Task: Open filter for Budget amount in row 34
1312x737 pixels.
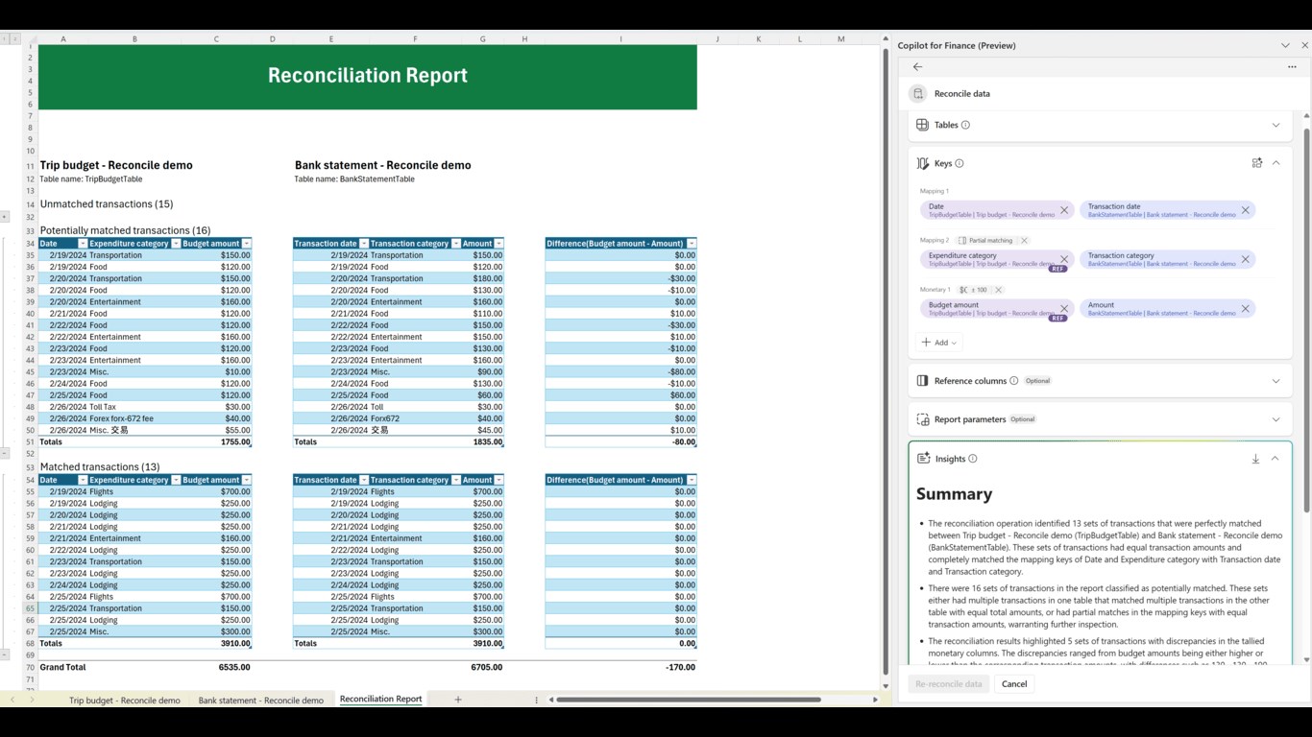Action: (x=246, y=244)
